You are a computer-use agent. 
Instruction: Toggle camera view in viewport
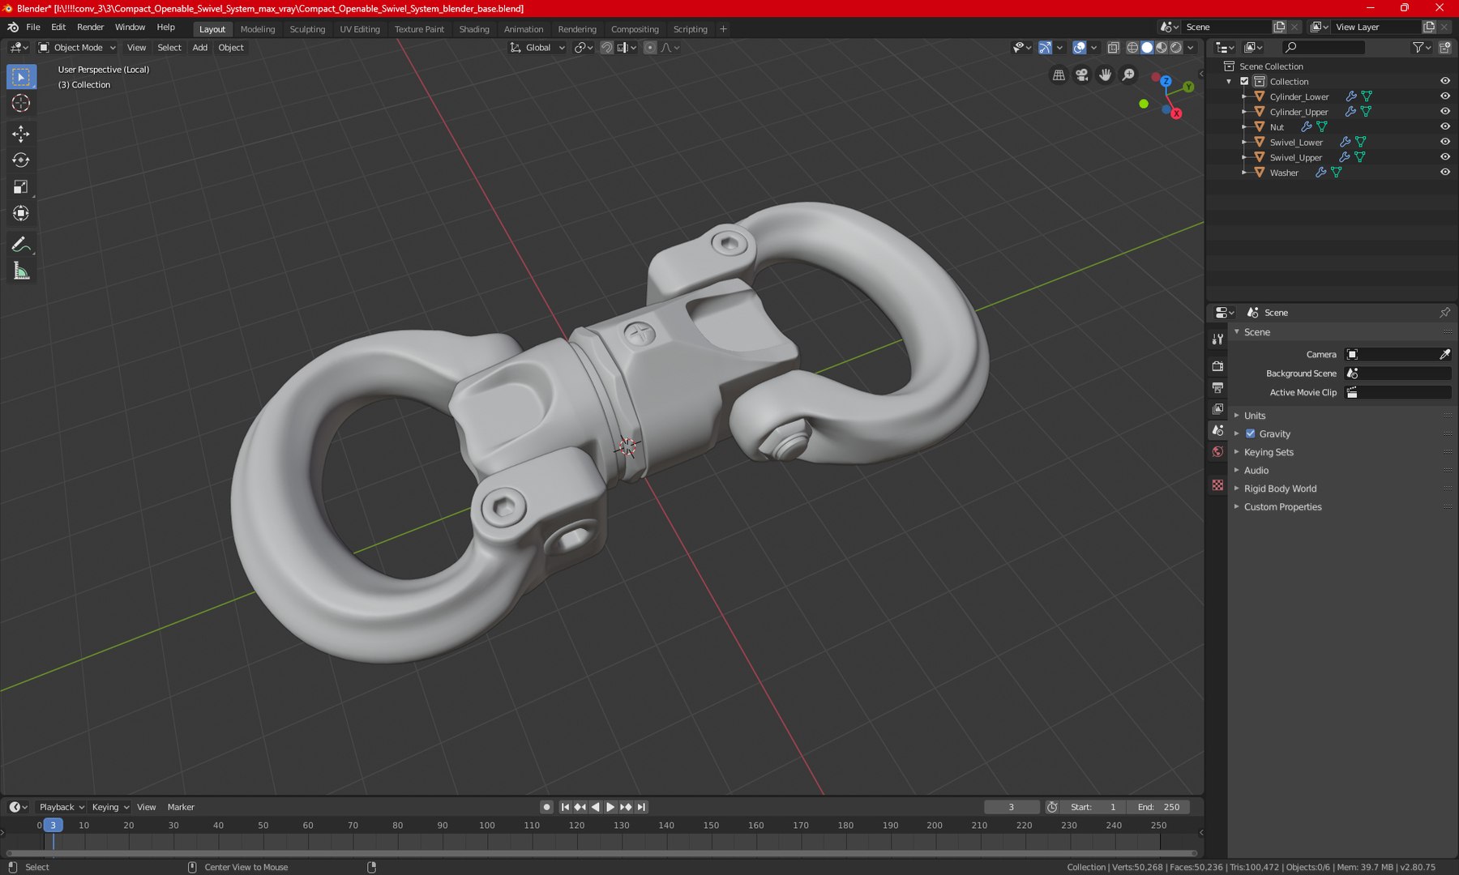tap(1082, 75)
